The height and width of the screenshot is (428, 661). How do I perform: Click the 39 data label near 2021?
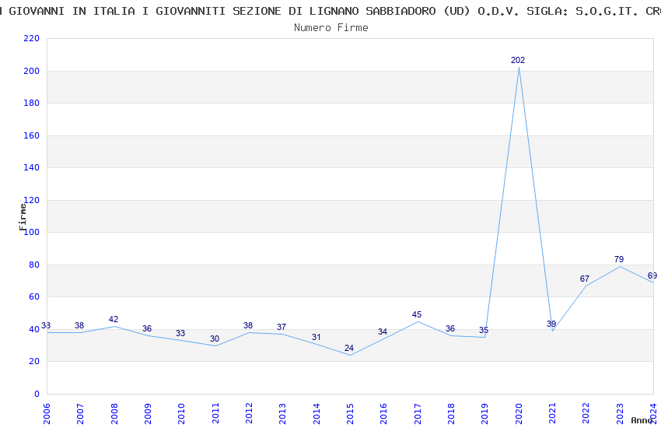pyautogui.click(x=551, y=324)
